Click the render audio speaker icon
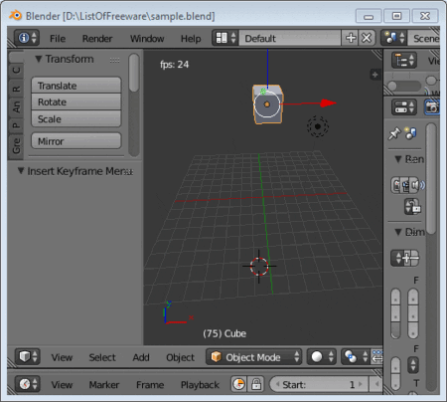The width and height of the screenshot is (447, 402). [417, 185]
